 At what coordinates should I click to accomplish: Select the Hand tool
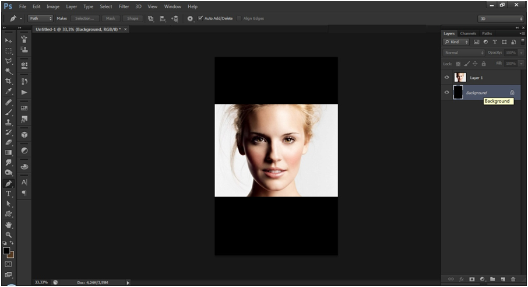point(9,225)
